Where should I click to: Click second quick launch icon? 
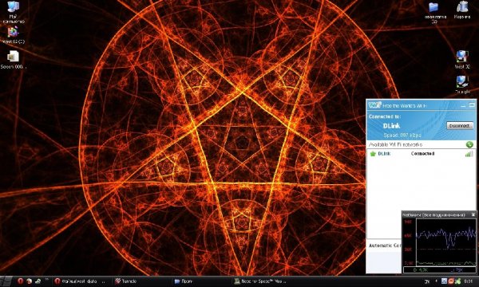point(29,281)
